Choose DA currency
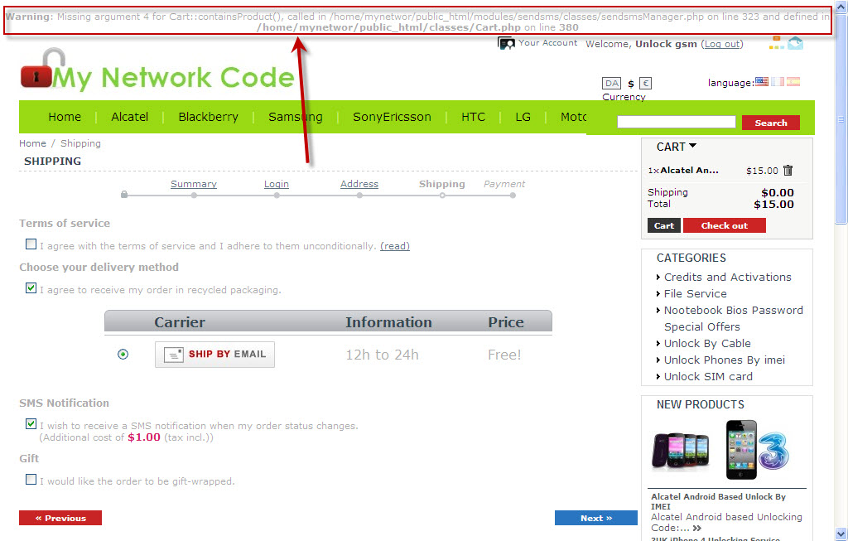The image size is (848, 541). pyautogui.click(x=612, y=84)
